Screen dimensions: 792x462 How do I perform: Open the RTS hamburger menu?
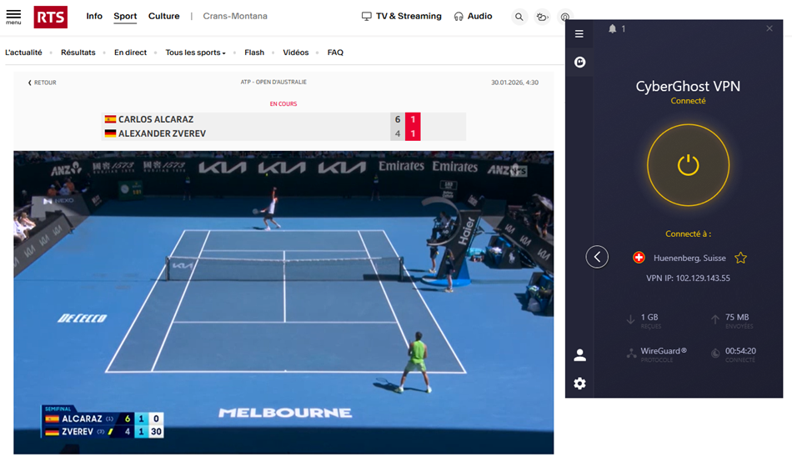coord(13,17)
